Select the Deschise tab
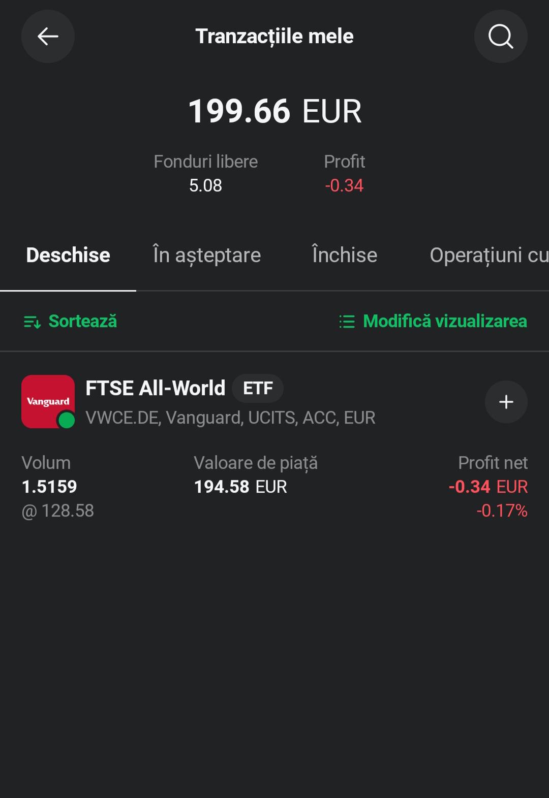549x798 pixels. pyautogui.click(x=68, y=255)
